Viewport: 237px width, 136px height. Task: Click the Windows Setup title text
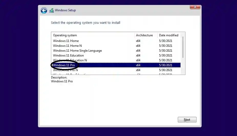coord(65,10)
